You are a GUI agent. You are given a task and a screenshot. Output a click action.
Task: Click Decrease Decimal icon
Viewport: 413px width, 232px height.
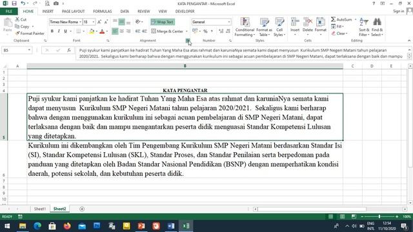click(228, 32)
